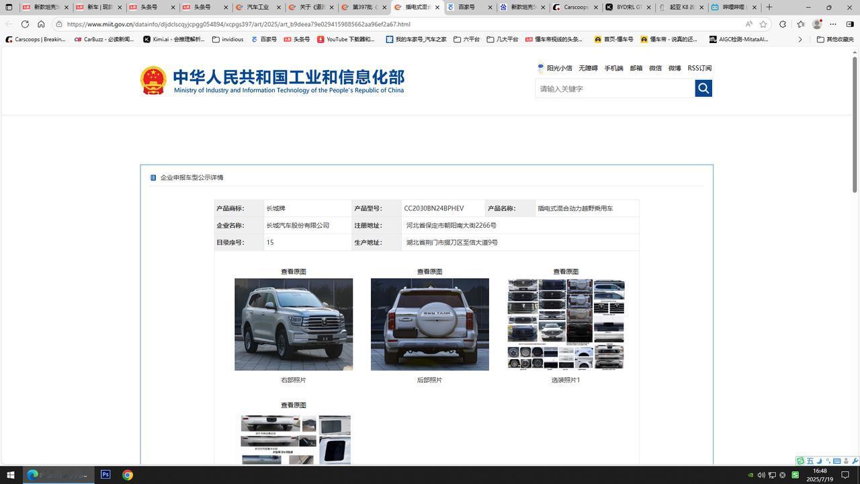
Task: Close the active 插电式混合 tab
Action: pyautogui.click(x=437, y=7)
